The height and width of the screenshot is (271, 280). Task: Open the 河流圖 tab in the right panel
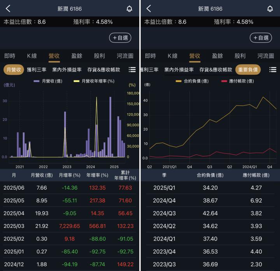click(x=266, y=56)
